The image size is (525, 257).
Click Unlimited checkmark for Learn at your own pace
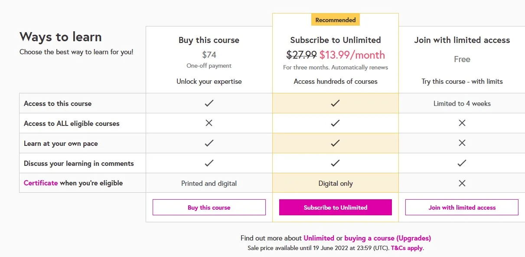[335, 143]
